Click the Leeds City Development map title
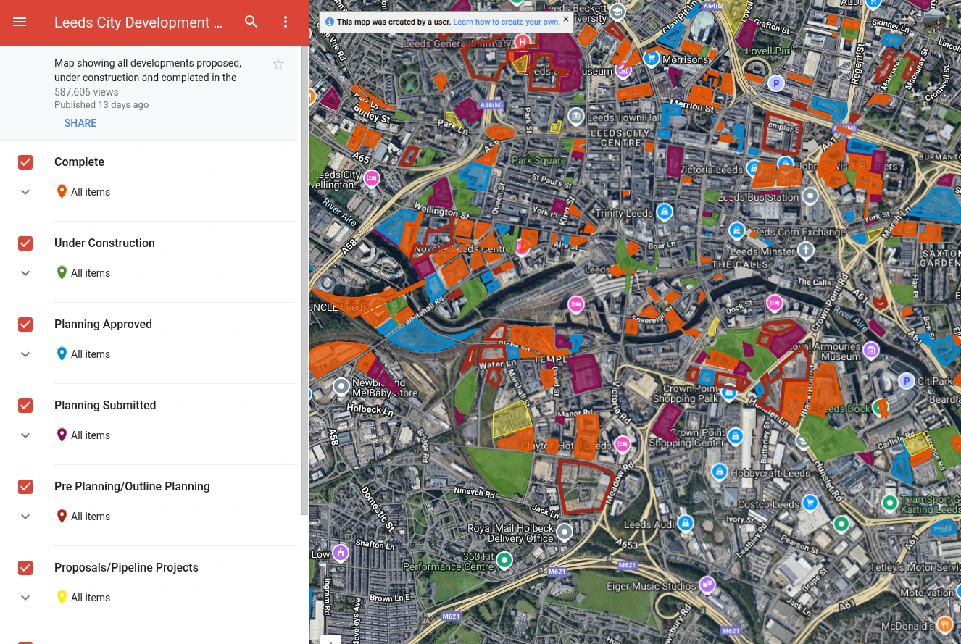This screenshot has height=644, width=961. pyautogui.click(x=138, y=22)
